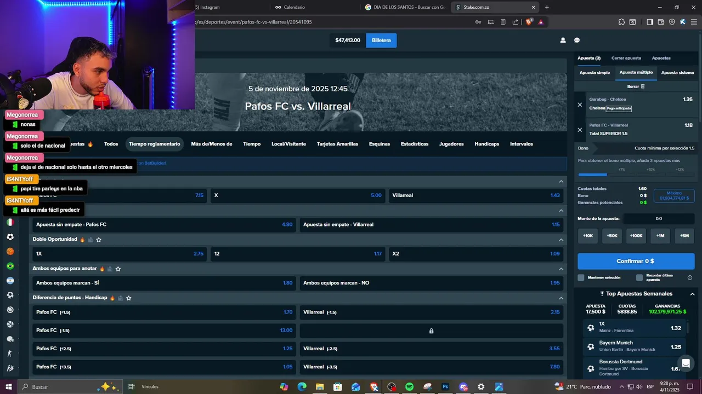Screen dimensions: 702x394
Task: Favorite the Doble Oportunidad market star
Action: (x=99, y=240)
